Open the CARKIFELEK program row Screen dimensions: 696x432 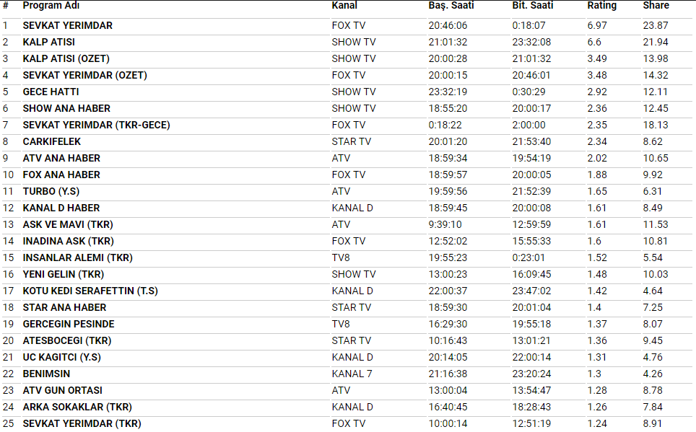52,141
